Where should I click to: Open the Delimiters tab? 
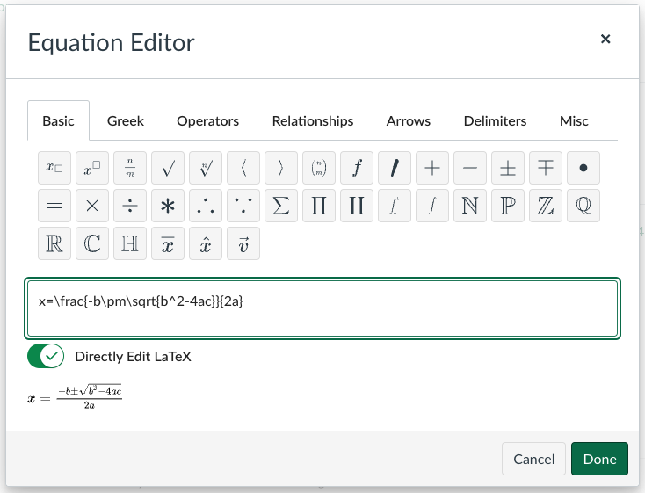(x=495, y=121)
